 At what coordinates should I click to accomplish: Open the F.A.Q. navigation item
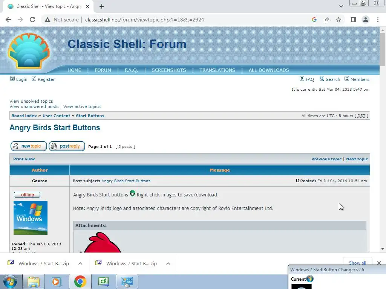tap(131, 70)
